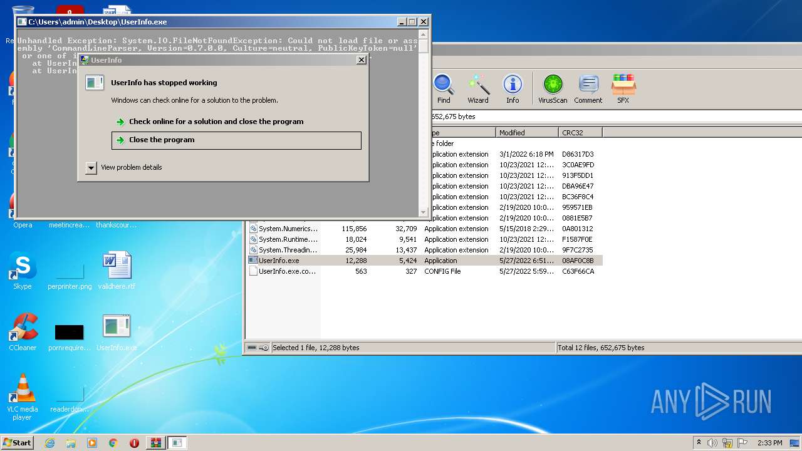
Task: Open network status tray icon
Action: coord(727,443)
